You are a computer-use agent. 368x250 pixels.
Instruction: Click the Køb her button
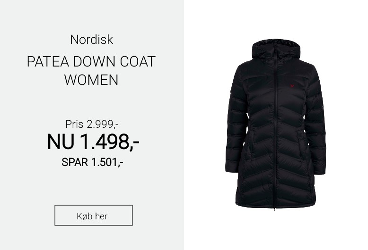pyautogui.click(x=93, y=216)
